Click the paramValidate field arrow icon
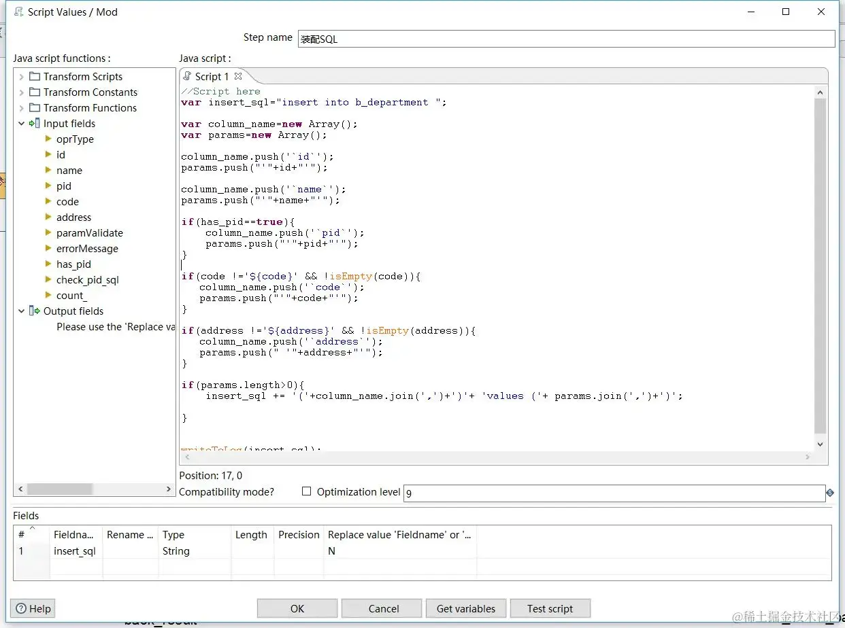This screenshot has height=628, width=845. click(48, 232)
